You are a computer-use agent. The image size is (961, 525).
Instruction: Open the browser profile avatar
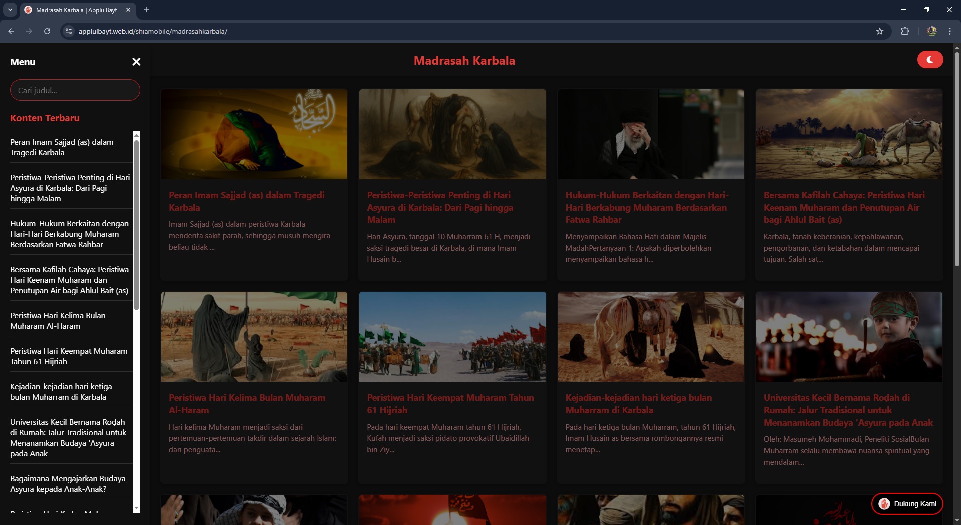(x=932, y=31)
